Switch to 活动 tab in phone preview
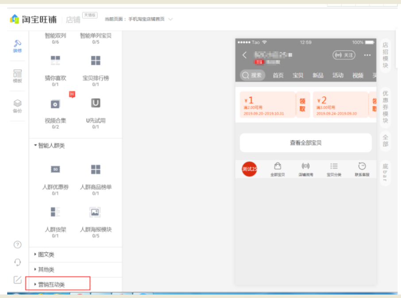401x298 pixels. pyautogui.click(x=338, y=75)
